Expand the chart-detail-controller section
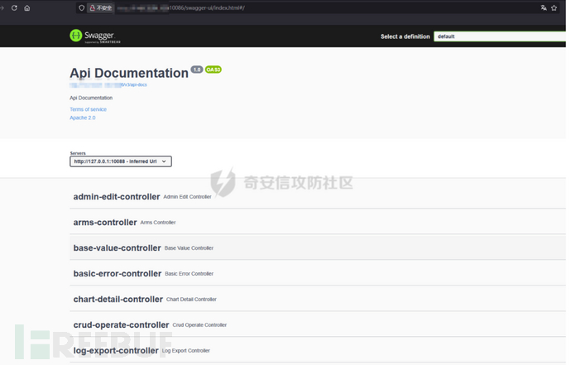 tap(118, 300)
